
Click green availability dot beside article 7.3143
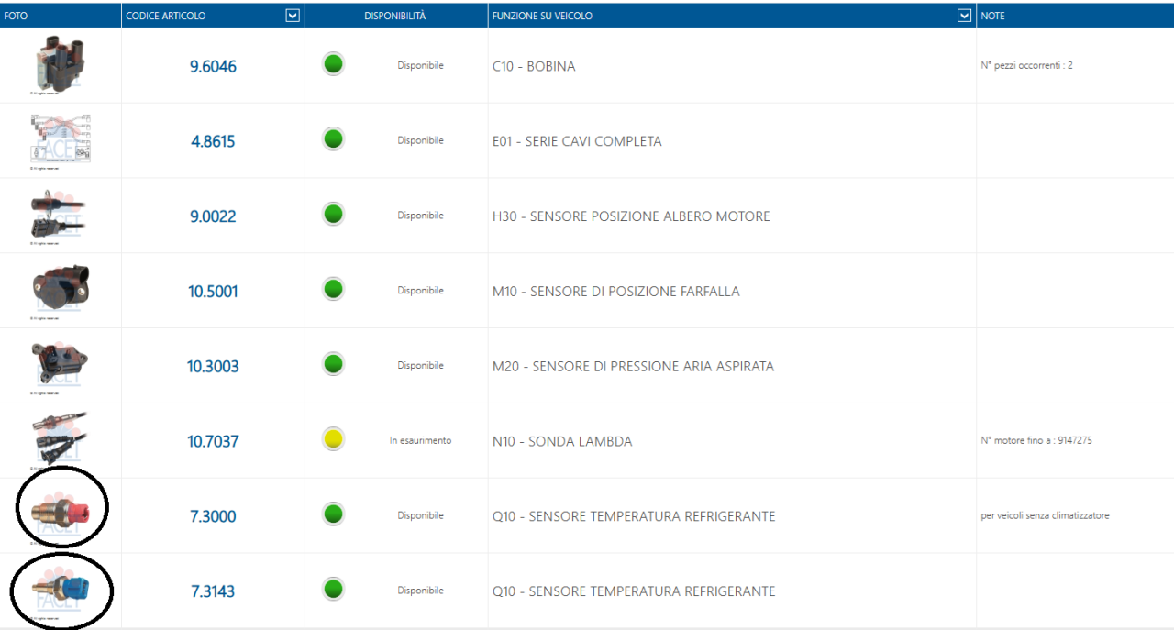click(334, 590)
